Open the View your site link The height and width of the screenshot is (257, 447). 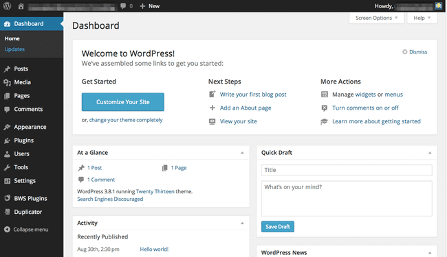(x=239, y=121)
